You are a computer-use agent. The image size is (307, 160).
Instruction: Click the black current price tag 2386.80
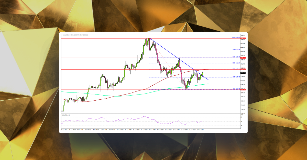243,73
